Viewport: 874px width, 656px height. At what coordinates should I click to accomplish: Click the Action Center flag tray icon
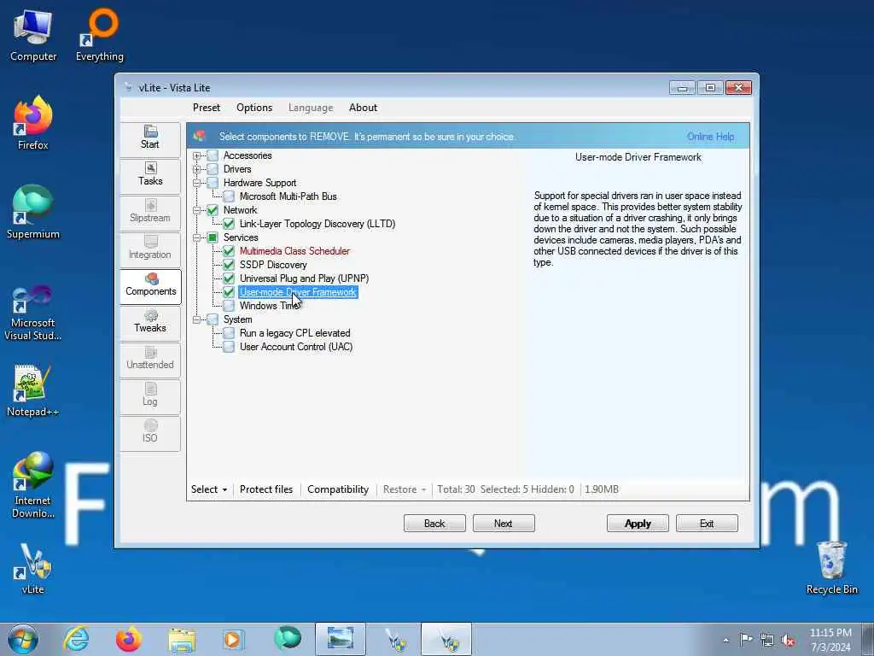pyautogui.click(x=746, y=640)
